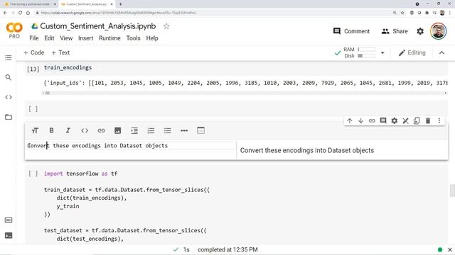Run the import tensorflow cell

pyautogui.click(x=33, y=174)
